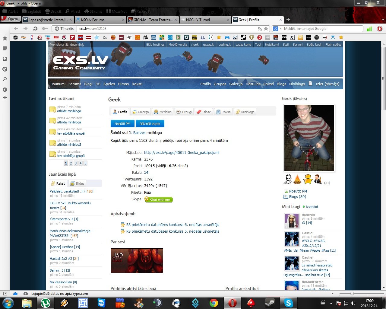Viewport: 386px width, 309px height.
Task: Go back with the browser back arrow
Action: (x=16, y=29)
